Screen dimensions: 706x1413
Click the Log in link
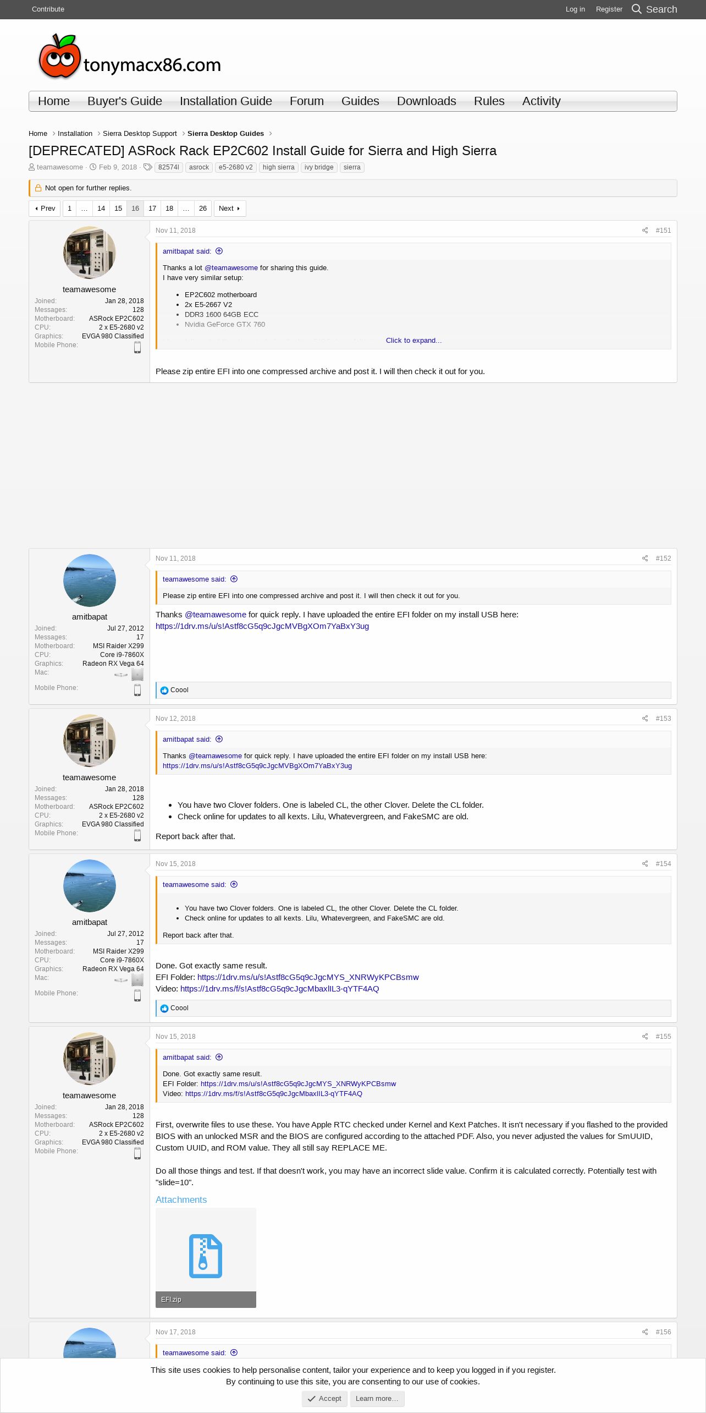pos(575,9)
